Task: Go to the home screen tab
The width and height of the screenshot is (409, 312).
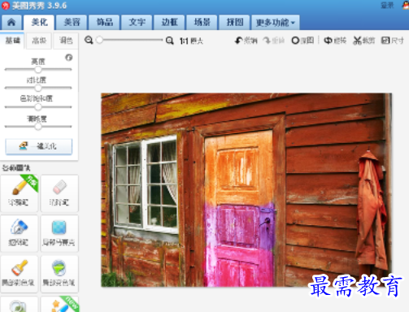Action: pos(11,22)
